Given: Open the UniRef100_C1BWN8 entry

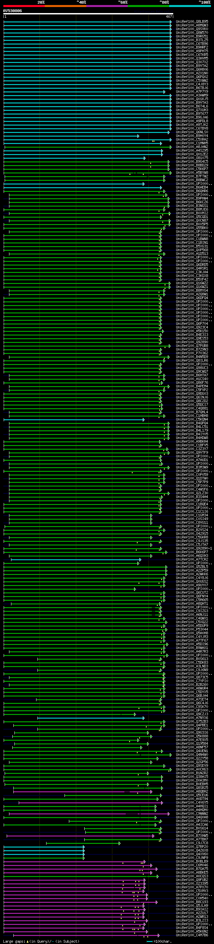Looking at the screenshot, I should tap(192, 239).
